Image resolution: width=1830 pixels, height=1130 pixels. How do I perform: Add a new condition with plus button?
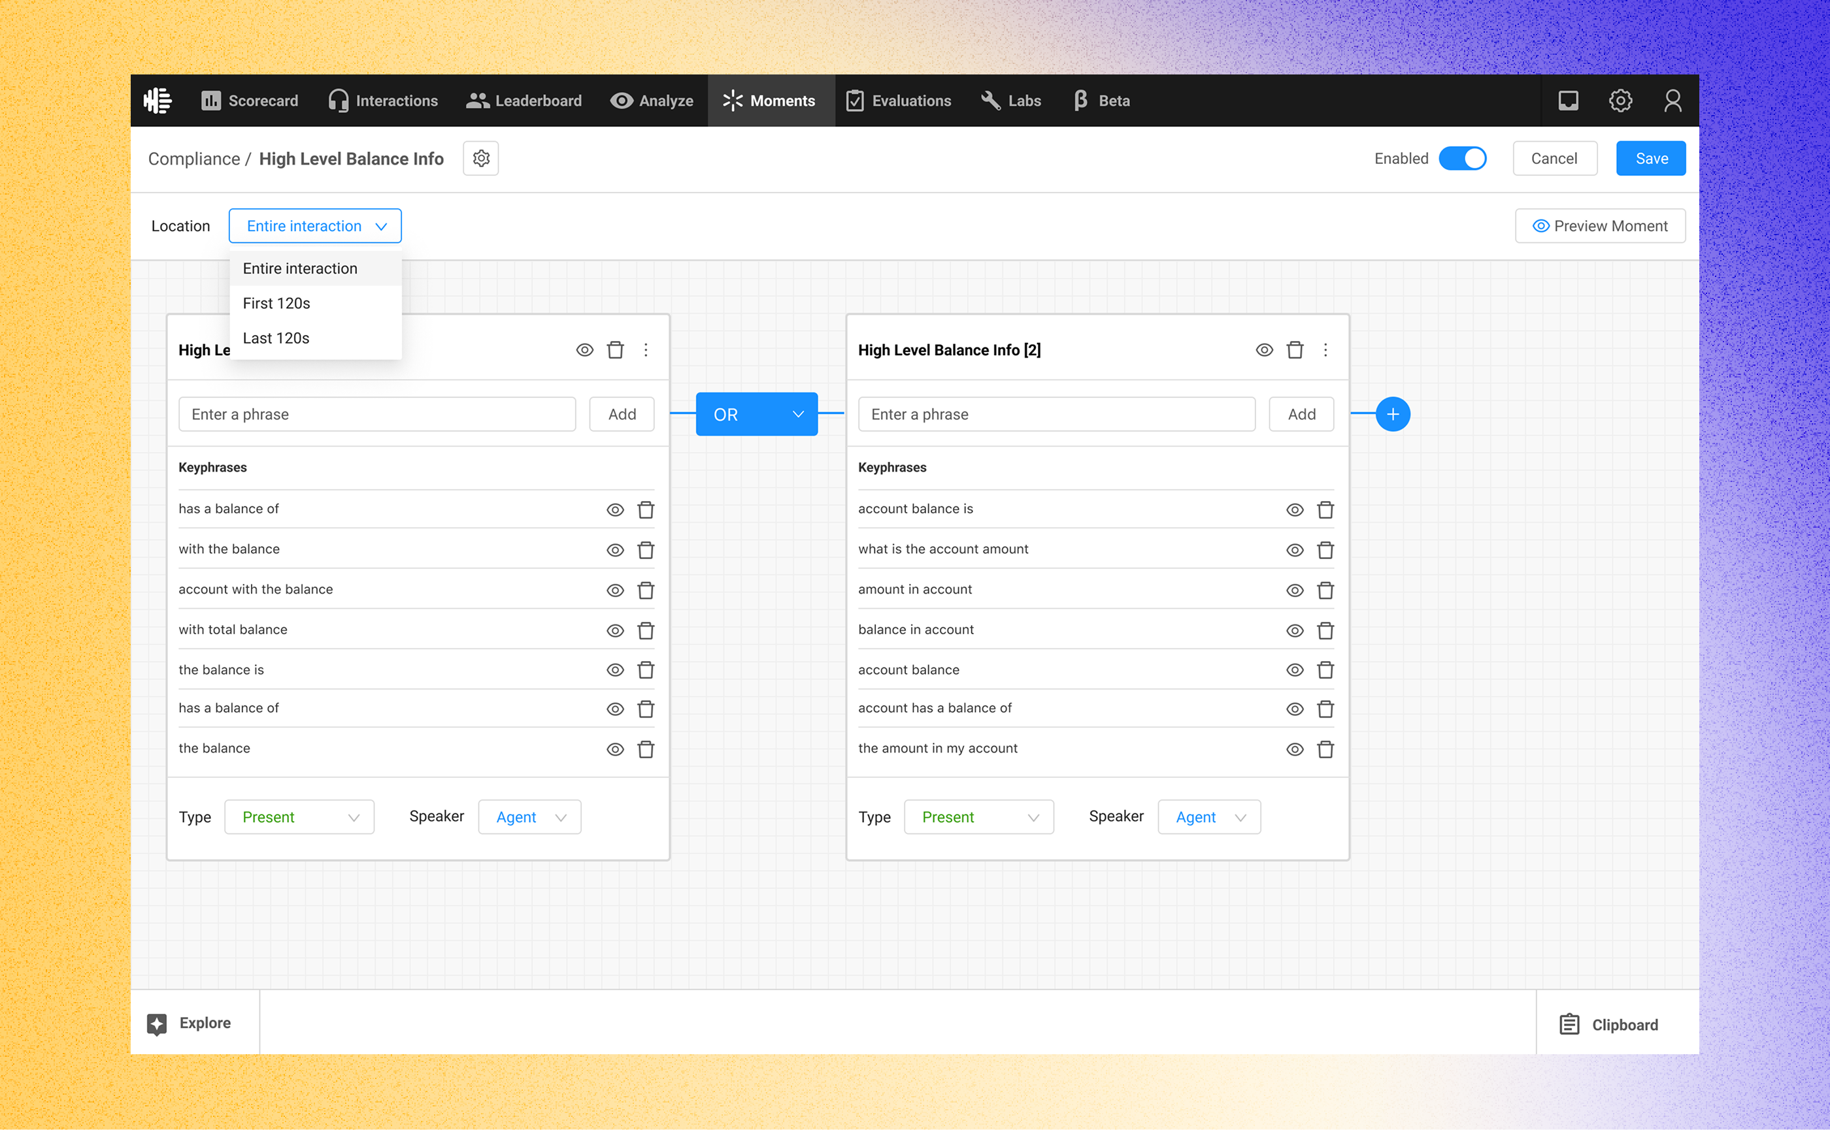click(1393, 414)
